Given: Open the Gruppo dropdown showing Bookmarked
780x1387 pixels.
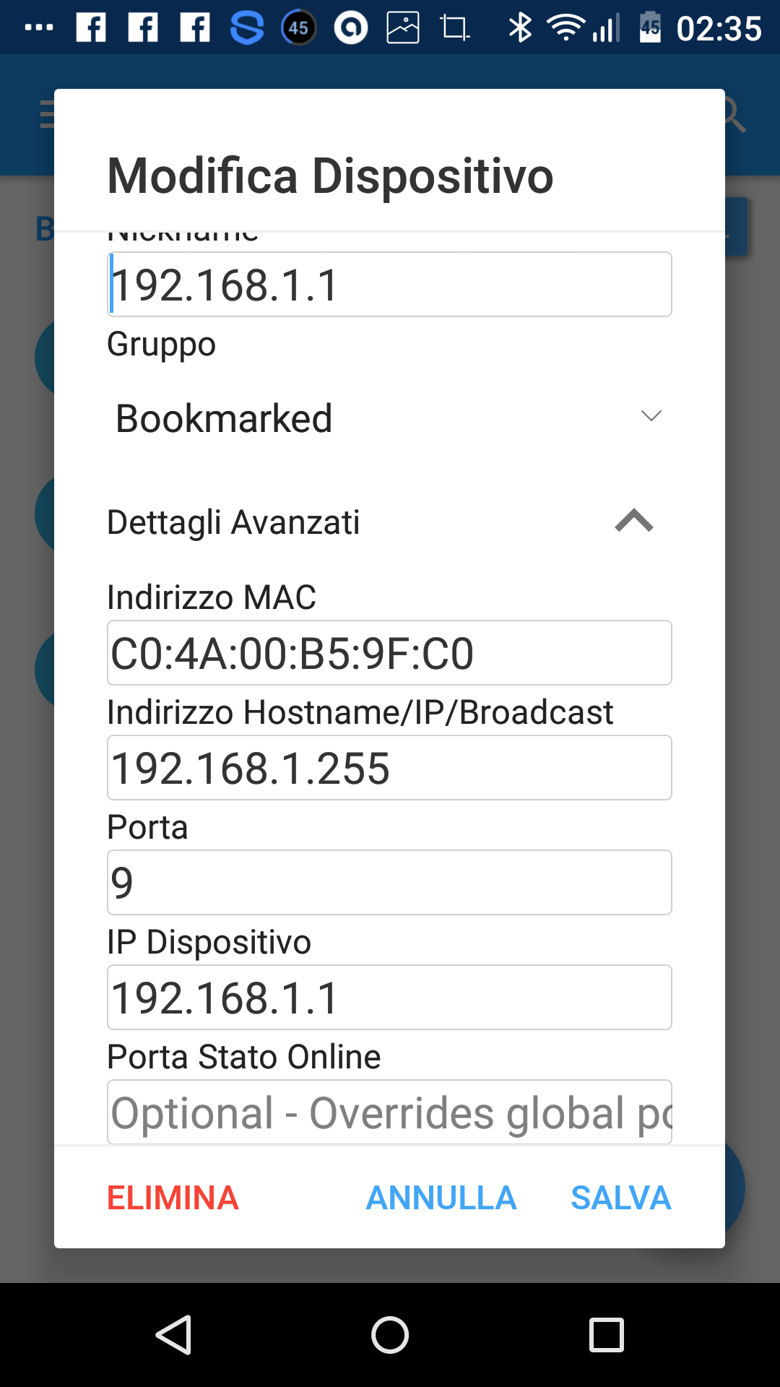Looking at the screenshot, I should (389, 418).
